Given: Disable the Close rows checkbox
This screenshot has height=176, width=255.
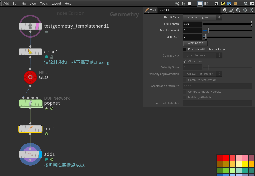Looking at the screenshot, I should [x=184, y=61].
